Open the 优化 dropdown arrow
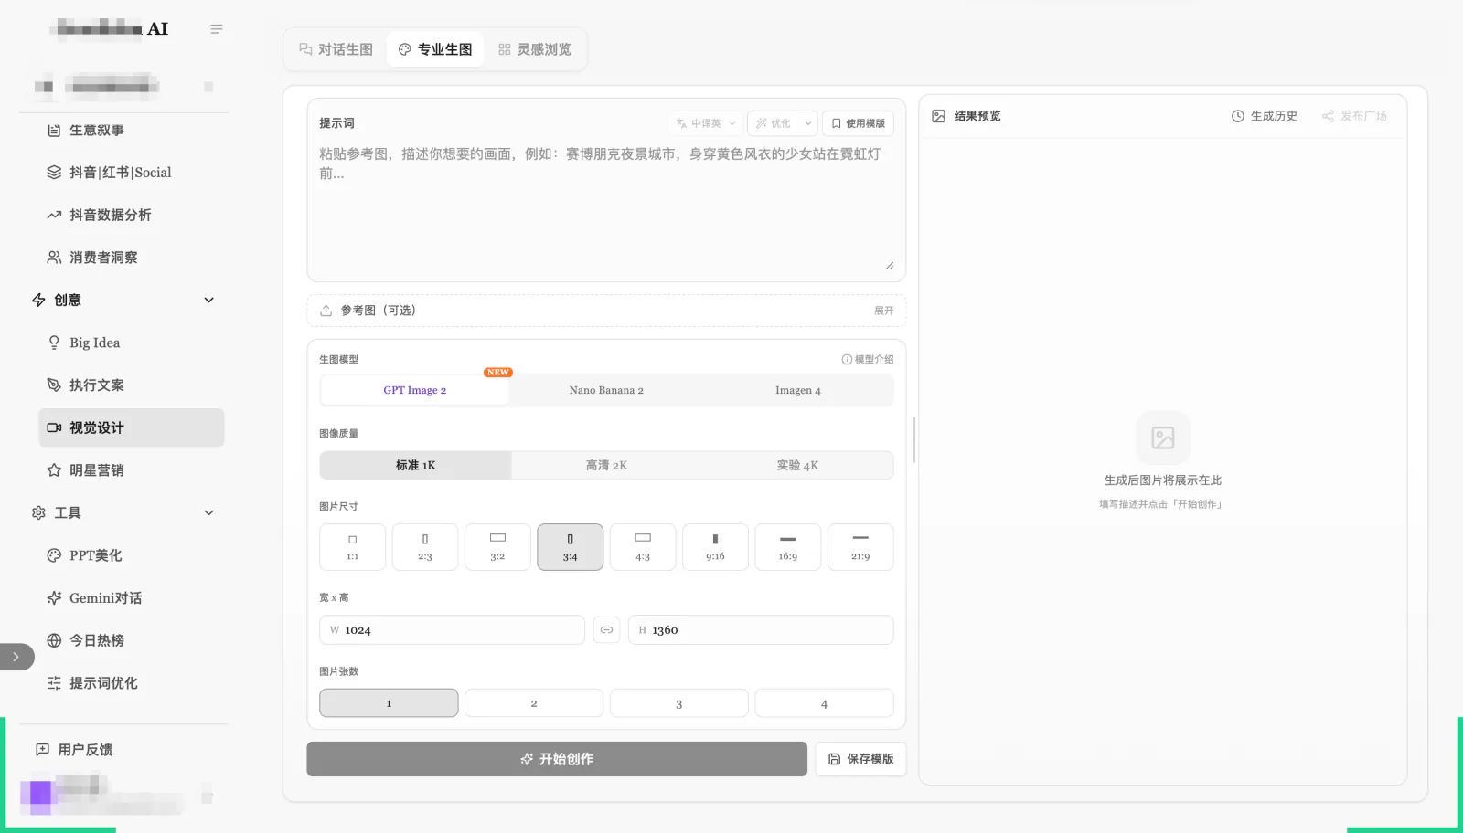 [808, 123]
